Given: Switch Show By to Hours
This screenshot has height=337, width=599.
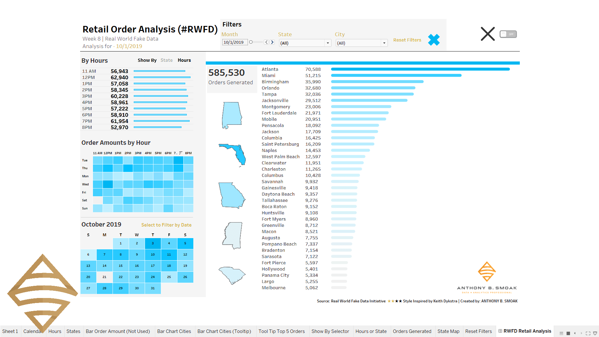Looking at the screenshot, I should click(x=184, y=60).
